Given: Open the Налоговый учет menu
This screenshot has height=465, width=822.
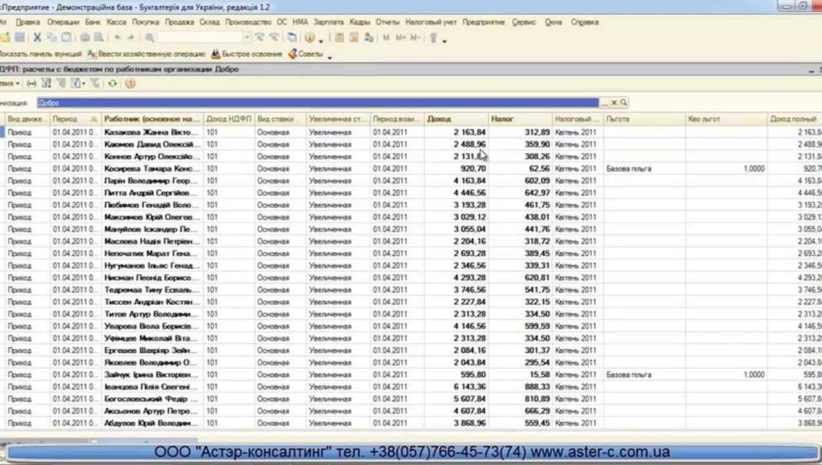Looking at the screenshot, I should click(432, 22).
